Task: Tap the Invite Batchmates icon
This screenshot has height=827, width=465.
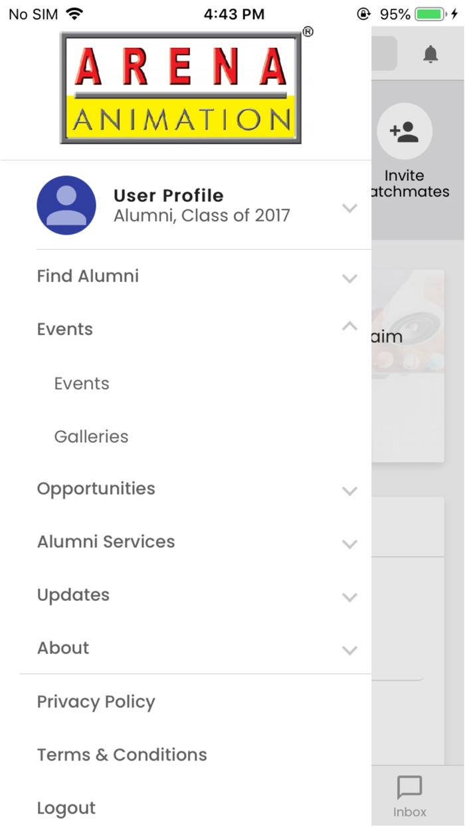Action: coord(405,131)
